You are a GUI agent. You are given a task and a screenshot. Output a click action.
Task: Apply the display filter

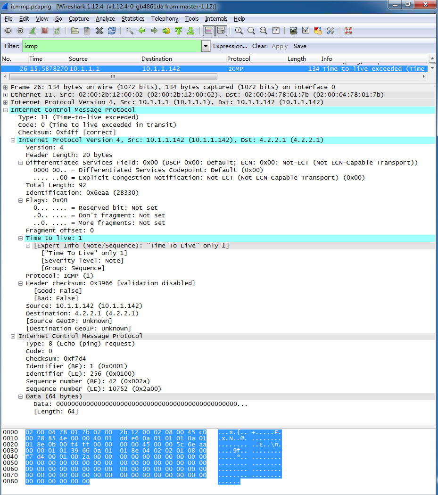[280, 46]
